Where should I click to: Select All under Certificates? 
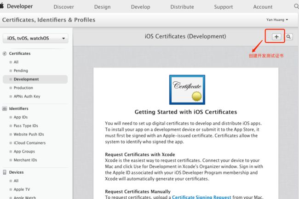(16, 62)
